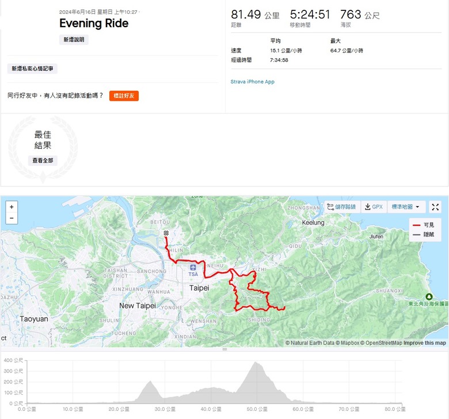Click the TSA airport icon on map

click(193, 268)
